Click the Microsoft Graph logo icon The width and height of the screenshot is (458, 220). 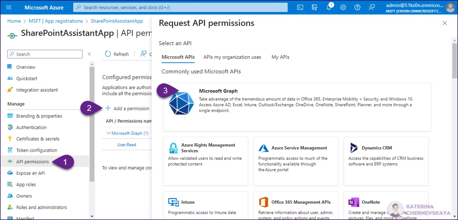[x=181, y=103]
